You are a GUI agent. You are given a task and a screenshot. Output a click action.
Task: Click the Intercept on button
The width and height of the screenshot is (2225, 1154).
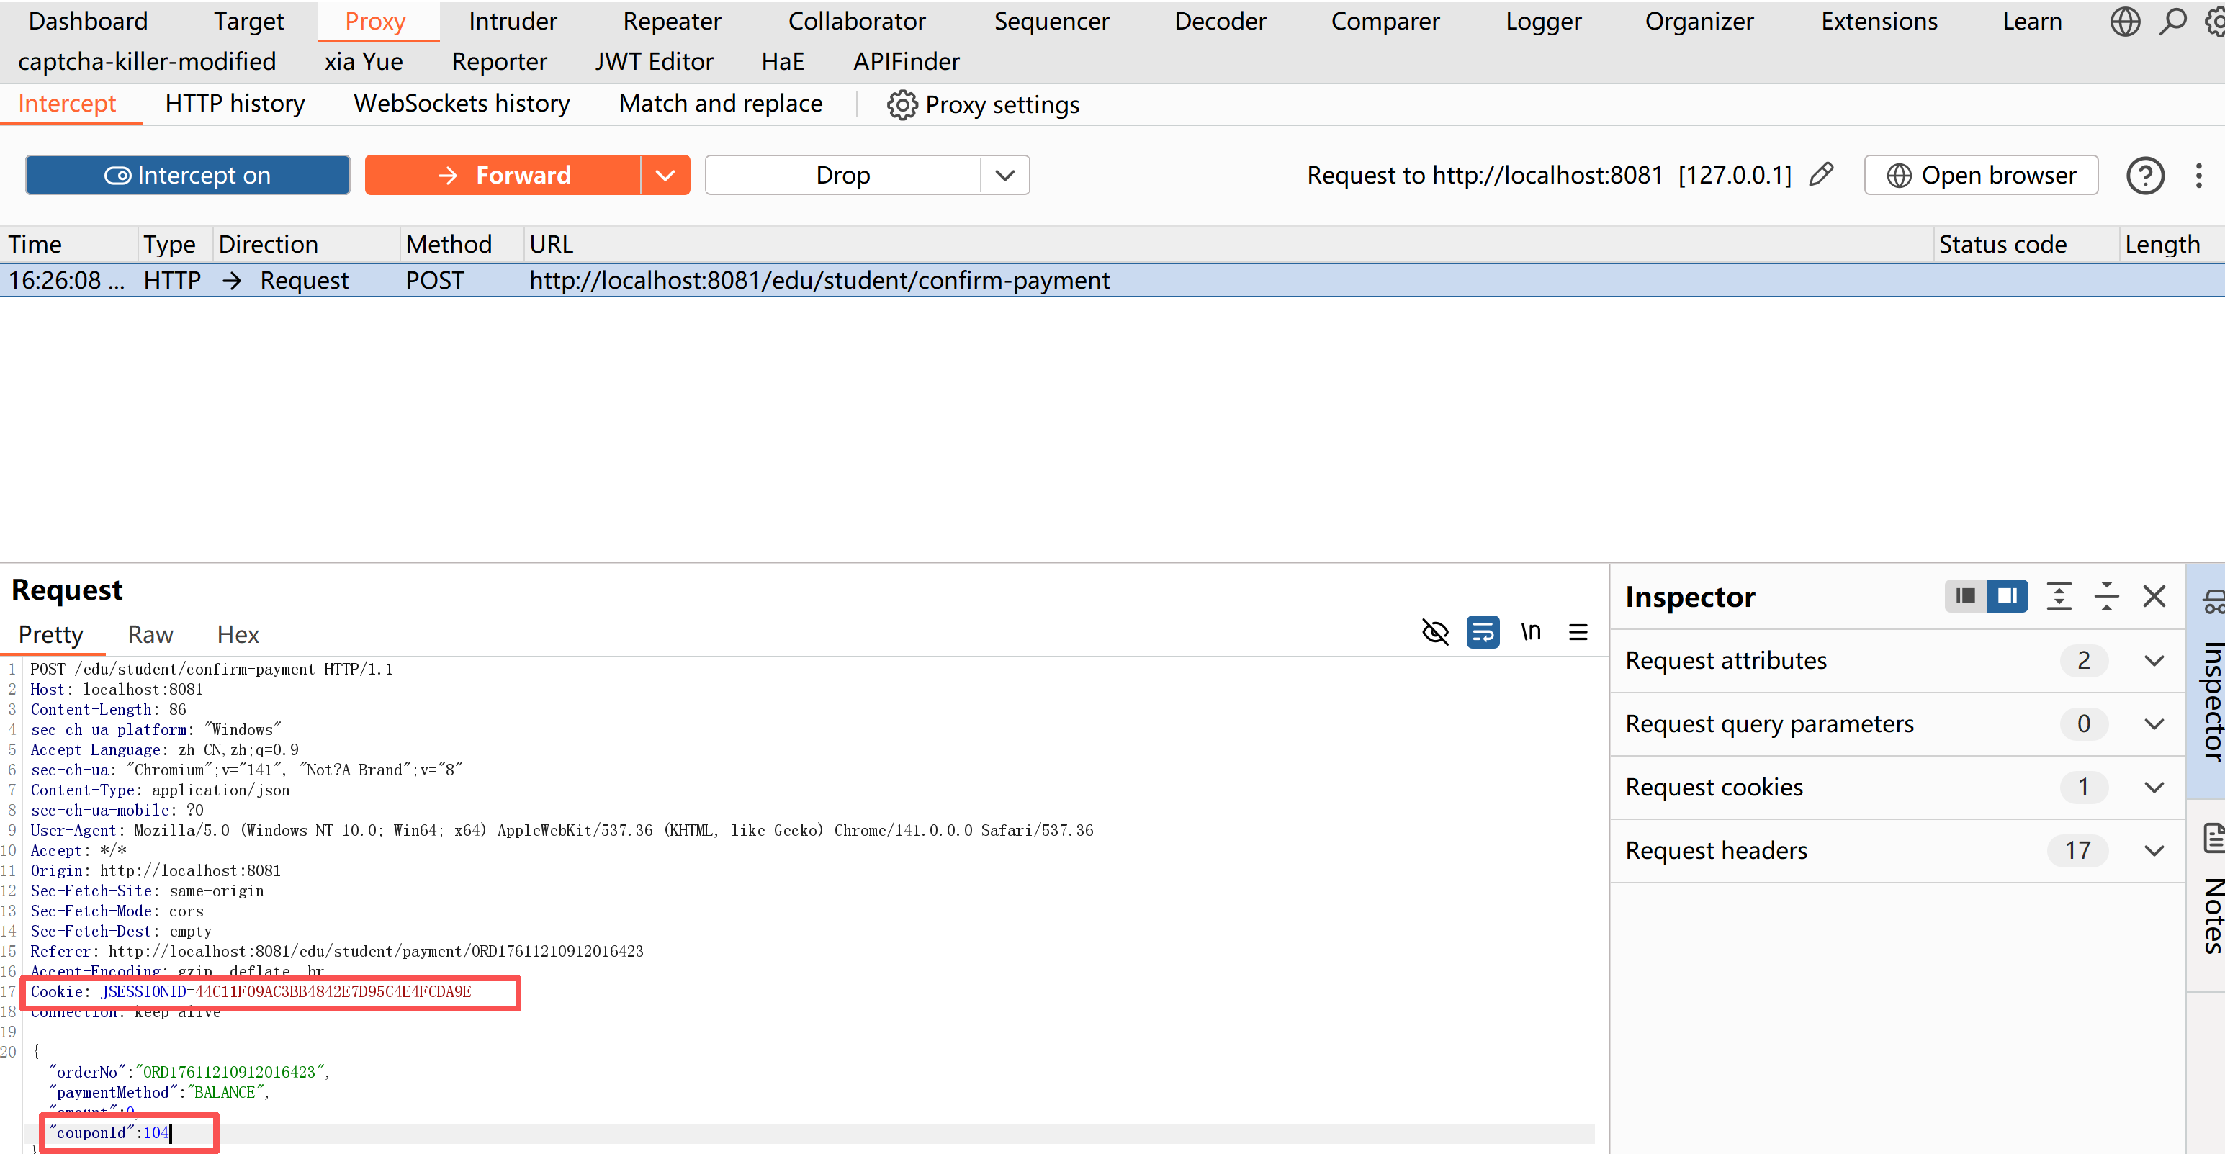[187, 176]
